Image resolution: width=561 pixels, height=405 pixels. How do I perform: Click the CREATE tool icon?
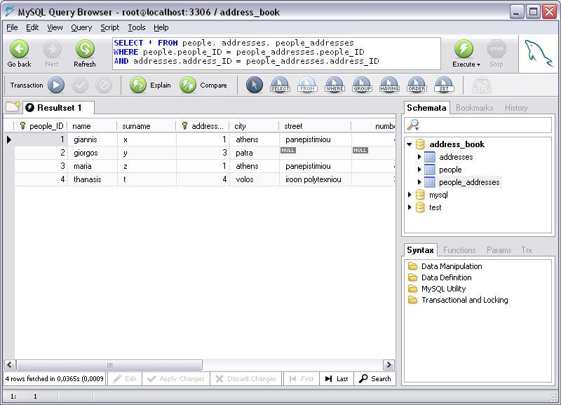coord(482,85)
